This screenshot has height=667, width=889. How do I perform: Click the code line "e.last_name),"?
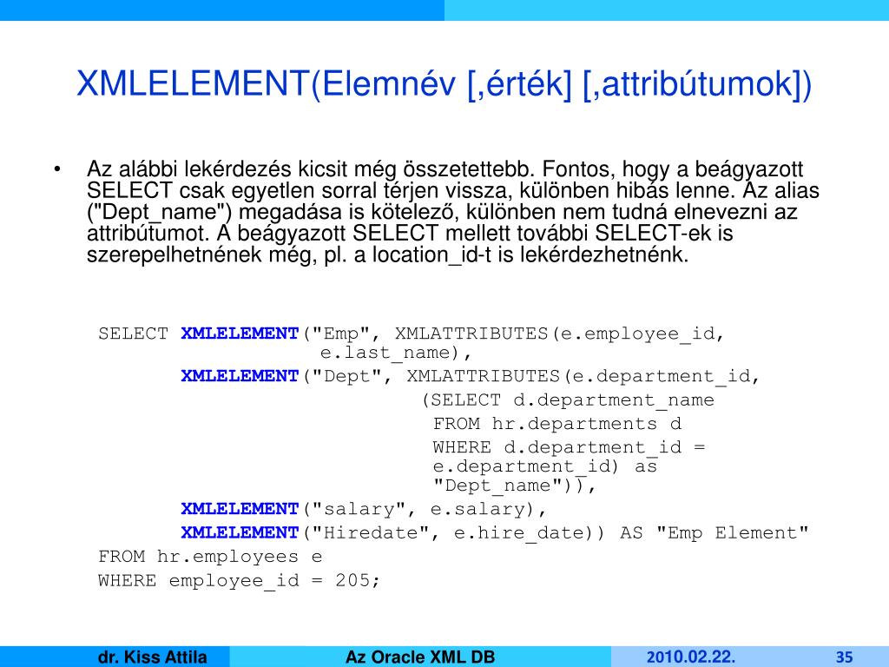(x=396, y=353)
